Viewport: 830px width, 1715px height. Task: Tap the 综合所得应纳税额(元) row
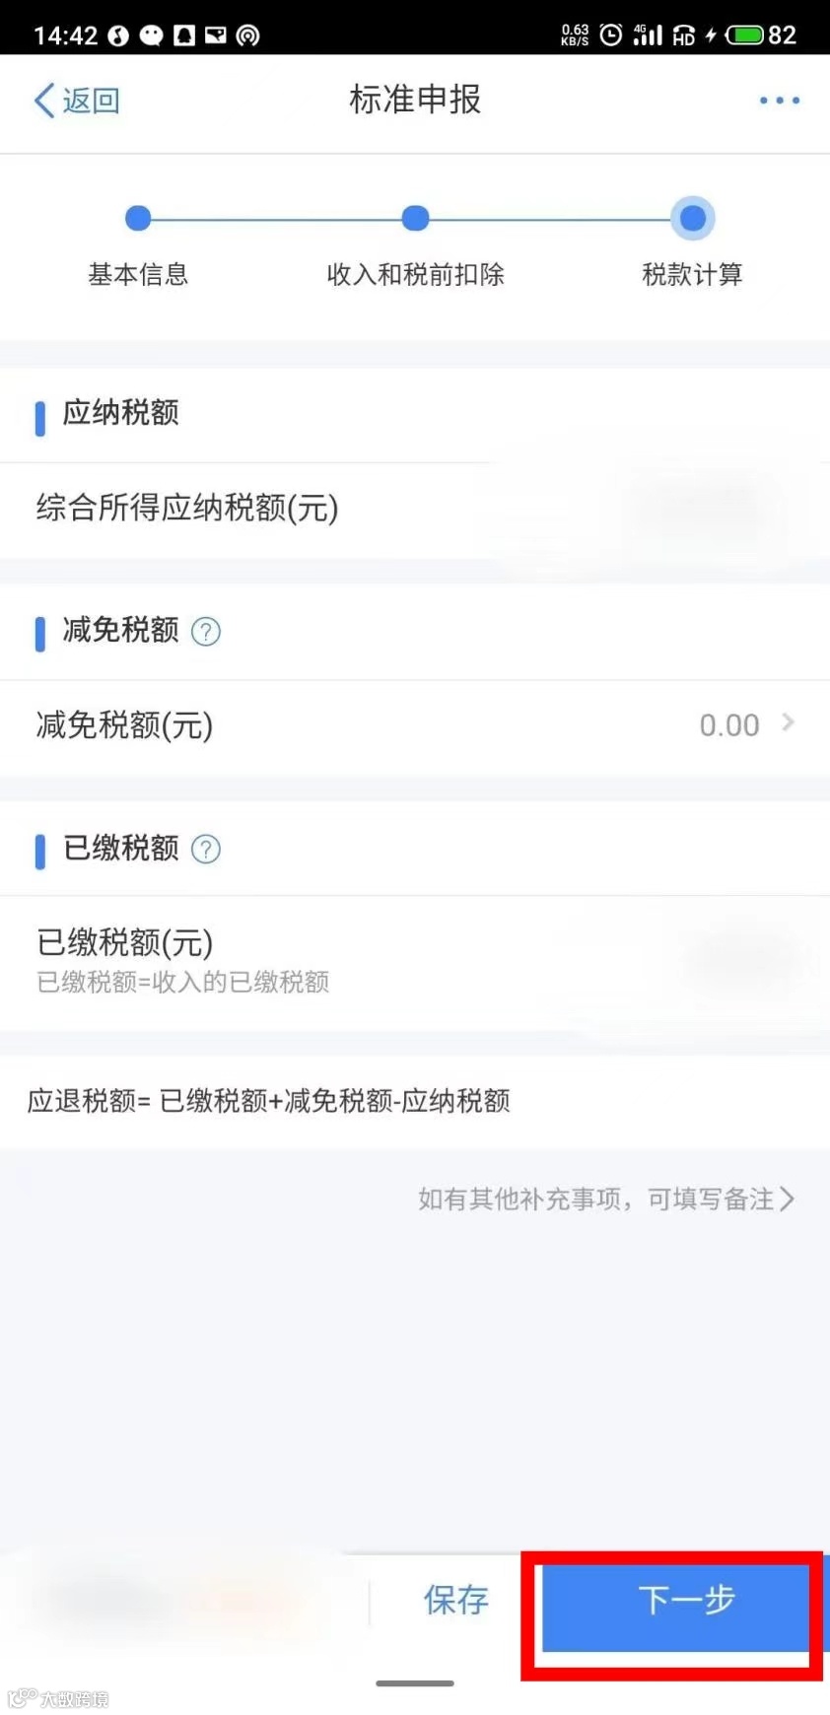pos(415,509)
